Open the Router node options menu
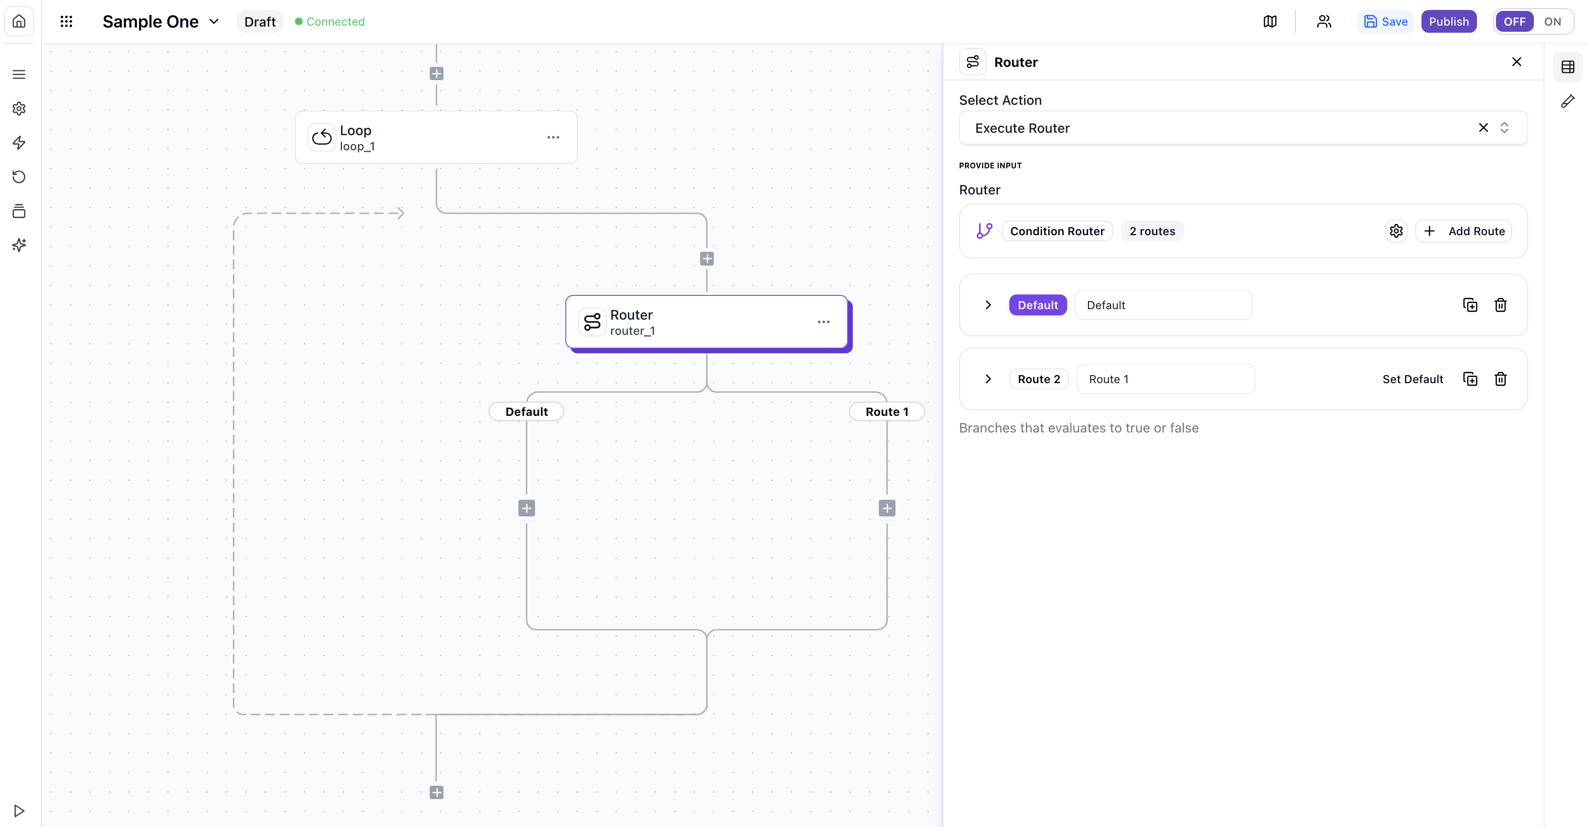 click(x=824, y=322)
